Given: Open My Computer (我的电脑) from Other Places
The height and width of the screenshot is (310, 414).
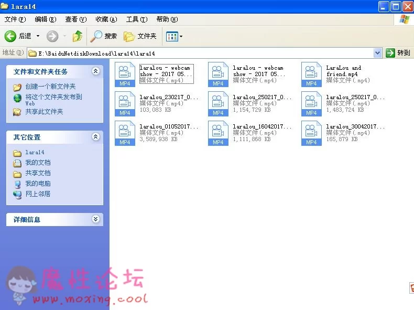Looking at the screenshot, I should point(38,184).
